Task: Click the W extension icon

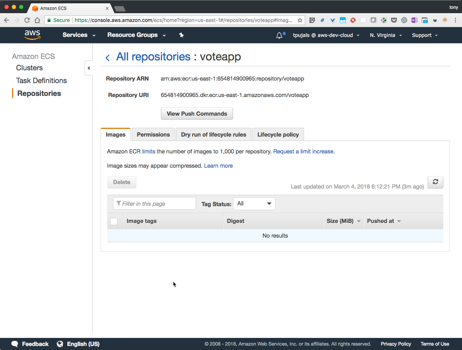Action: click(435, 20)
